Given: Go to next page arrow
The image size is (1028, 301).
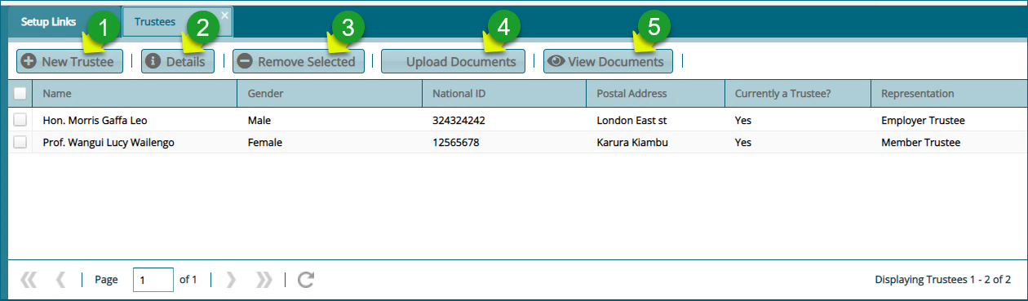Looking at the screenshot, I should point(231,280).
